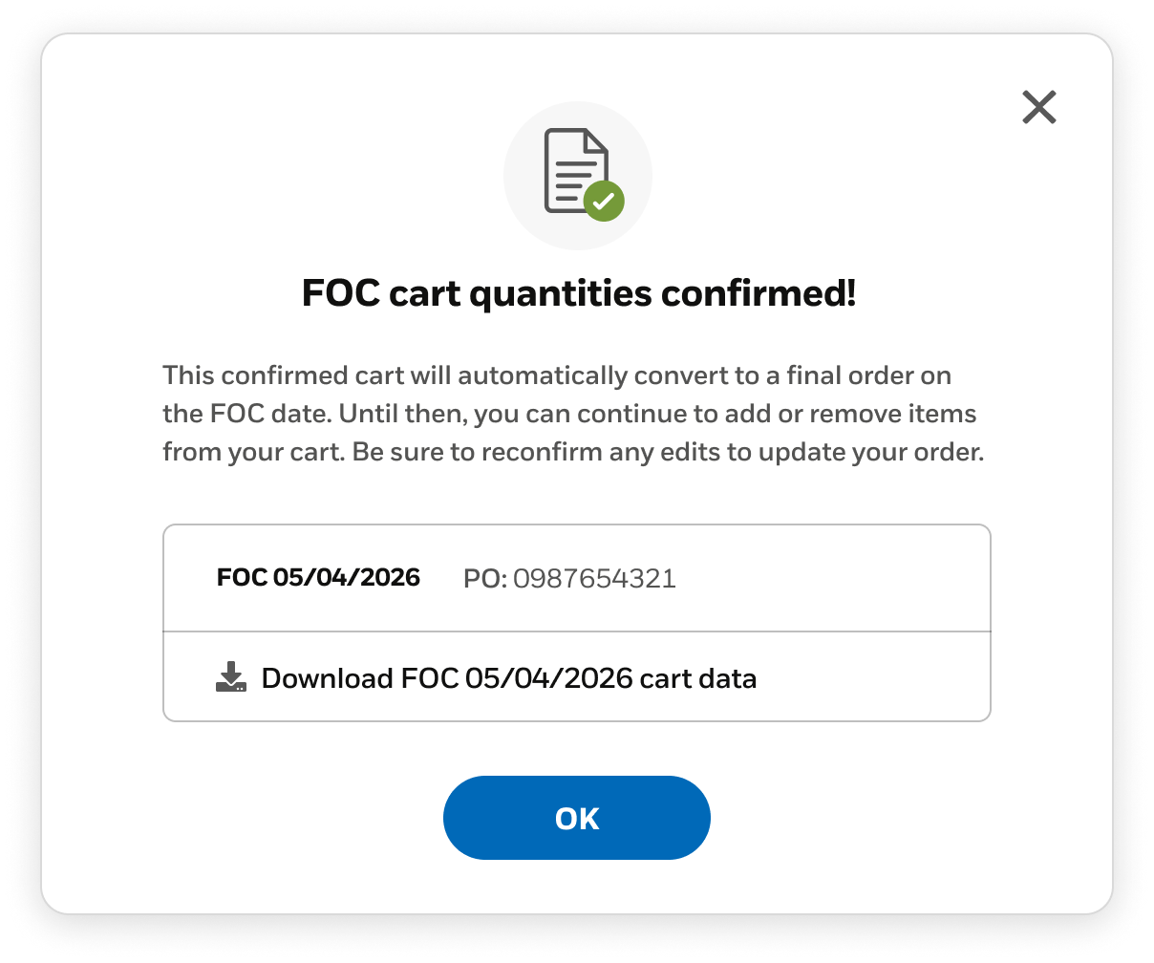The width and height of the screenshot is (1154, 963).
Task: Click the line starting "This confirmed cart"
Action: click(x=557, y=375)
